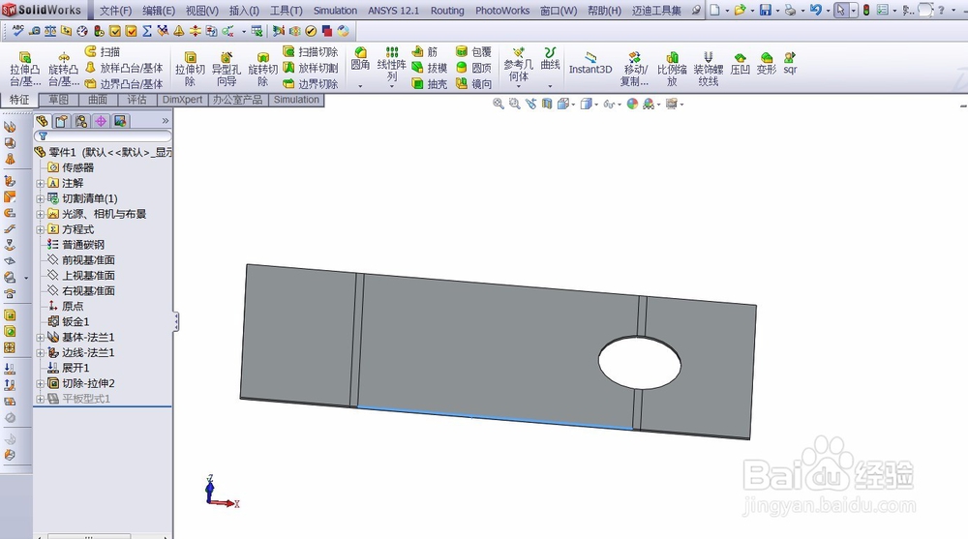The width and height of the screenshot is (968, 539).
Task: Open the PropertyManager tab icon
Action: 61,121
